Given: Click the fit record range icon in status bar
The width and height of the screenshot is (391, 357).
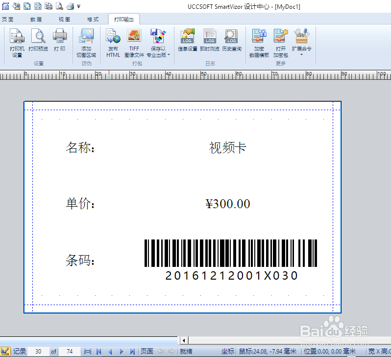Looking at the screenshot, I should click(88, 352).
